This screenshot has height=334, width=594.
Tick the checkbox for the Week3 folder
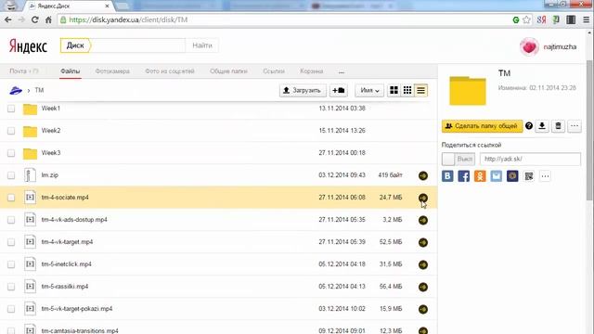point(11,153)
